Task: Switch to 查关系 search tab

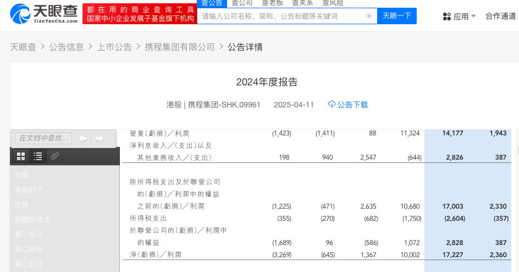Action: pos(302,3)
